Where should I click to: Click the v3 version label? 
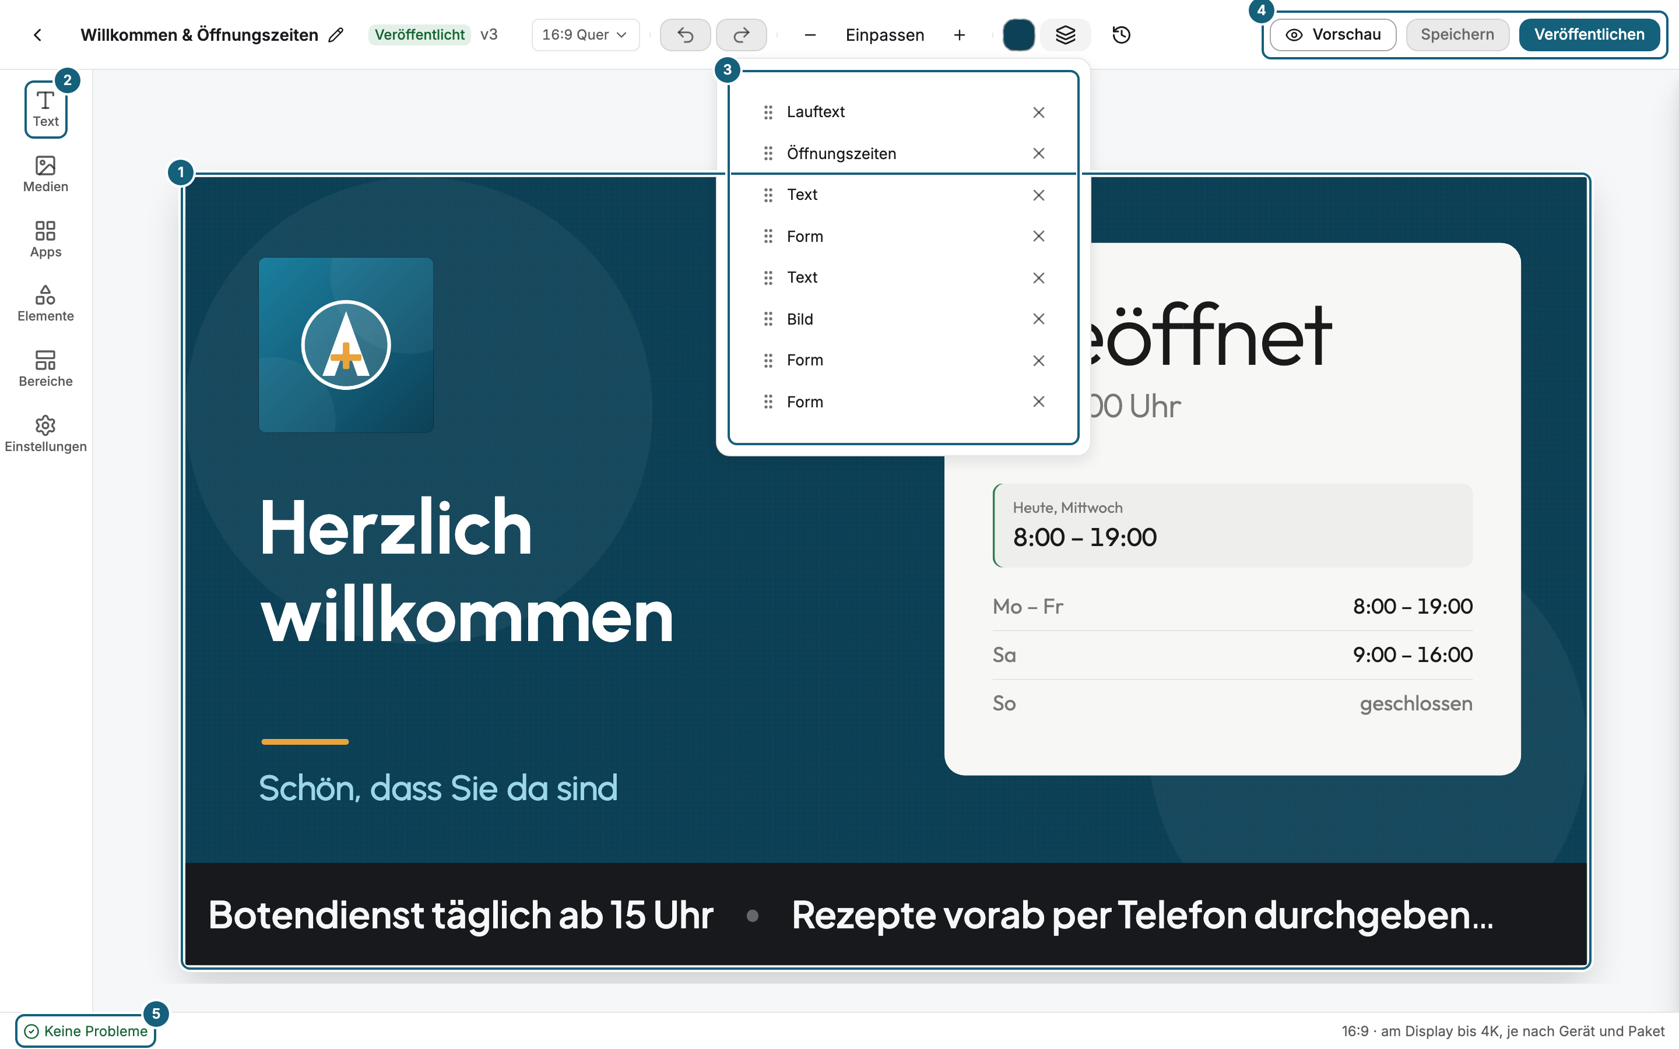point(489,35)
